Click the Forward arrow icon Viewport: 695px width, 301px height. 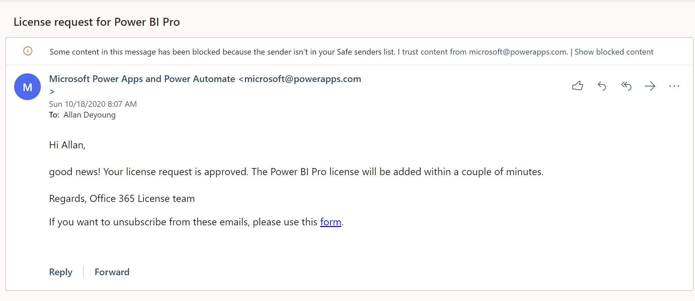[x=650, y=86]
